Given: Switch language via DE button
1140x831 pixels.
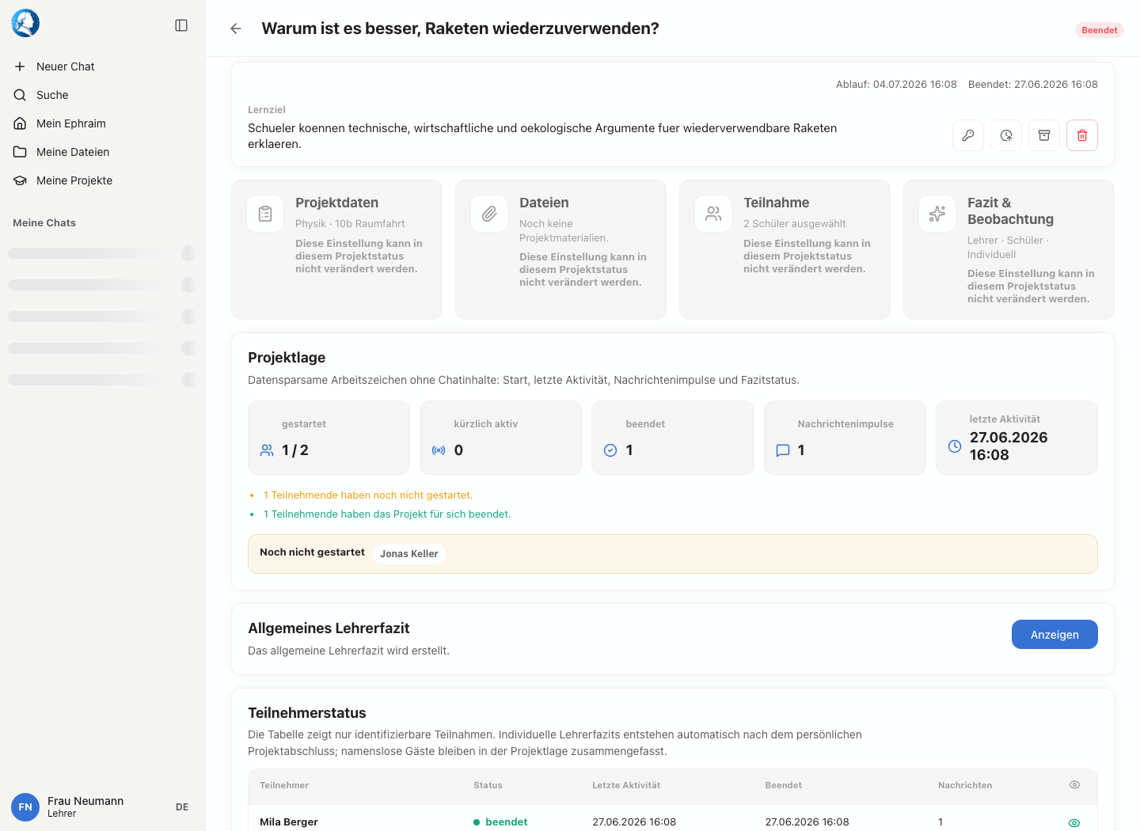Looking at the screenshot, I should [x=182, y=807].
